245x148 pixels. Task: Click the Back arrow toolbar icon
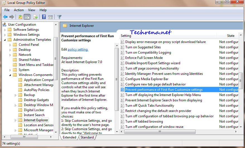5,17
